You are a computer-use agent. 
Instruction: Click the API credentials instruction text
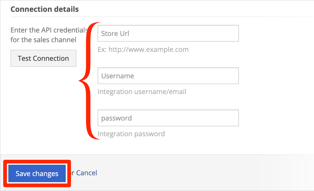(x=49, y=35)
